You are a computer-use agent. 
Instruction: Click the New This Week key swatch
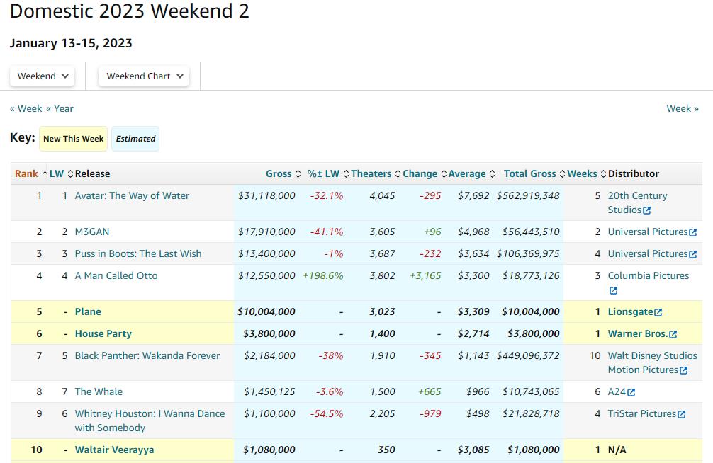pyautogui.click(x=73, y=139)
